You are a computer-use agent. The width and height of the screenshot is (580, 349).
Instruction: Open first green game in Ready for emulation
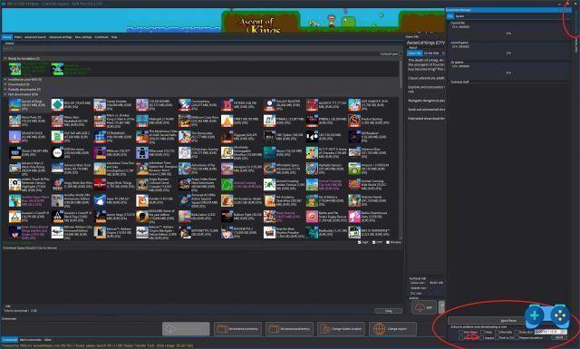pyautogui.click(x=15, y=69)
